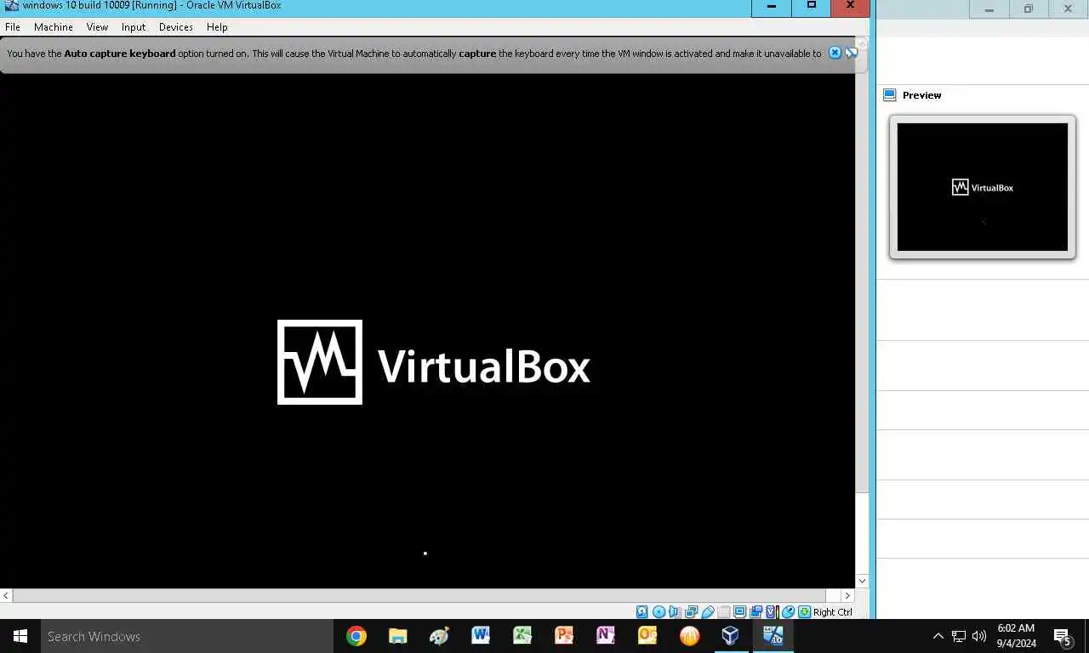Launch OneNote from the taskbar

pyautogui.click(x=606, y=636)
